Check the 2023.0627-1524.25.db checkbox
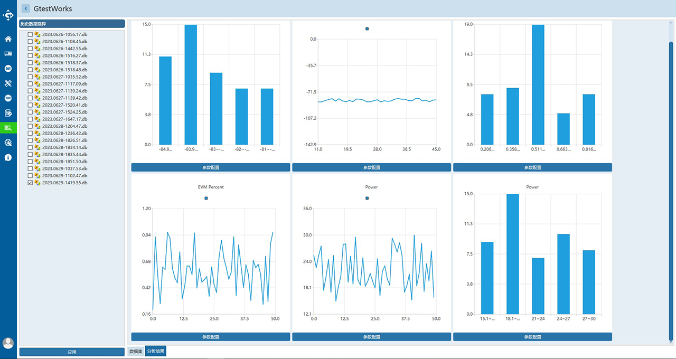The height and width of the screenshot is (359, 676). coord(30,112)
